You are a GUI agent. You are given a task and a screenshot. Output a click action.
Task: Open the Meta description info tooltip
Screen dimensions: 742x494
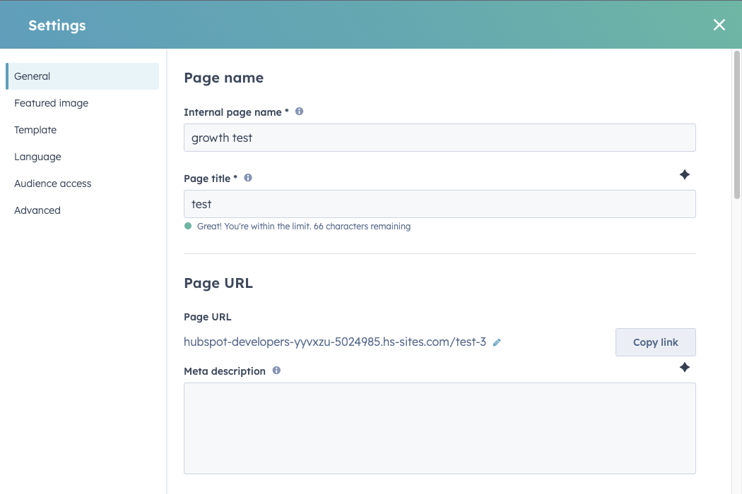(x=276, y=370)
